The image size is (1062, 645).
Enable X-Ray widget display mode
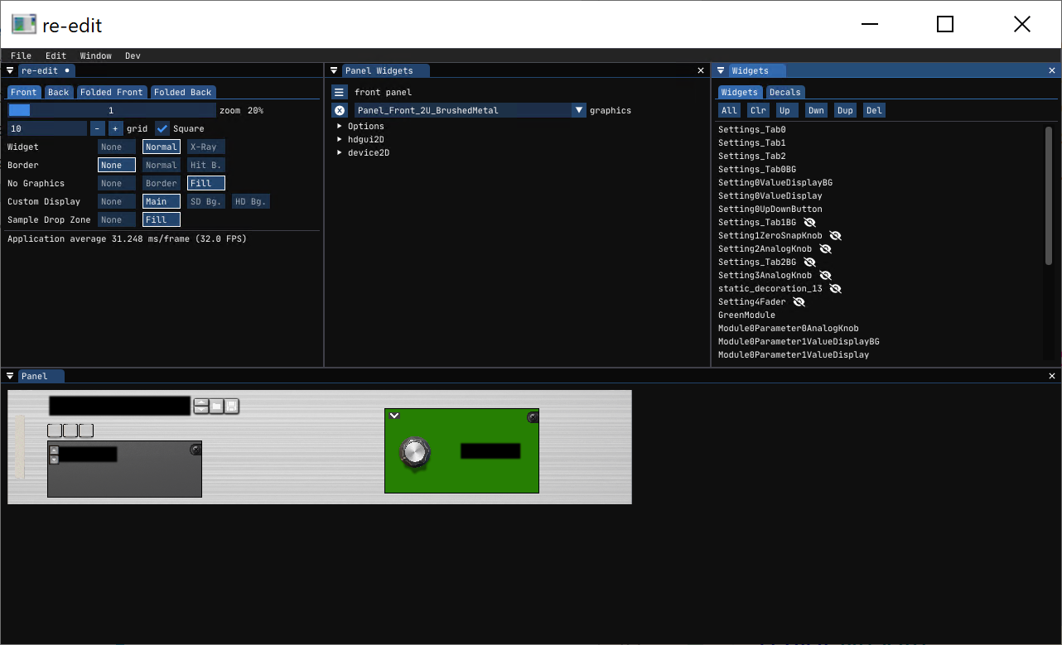click(204, 147)
